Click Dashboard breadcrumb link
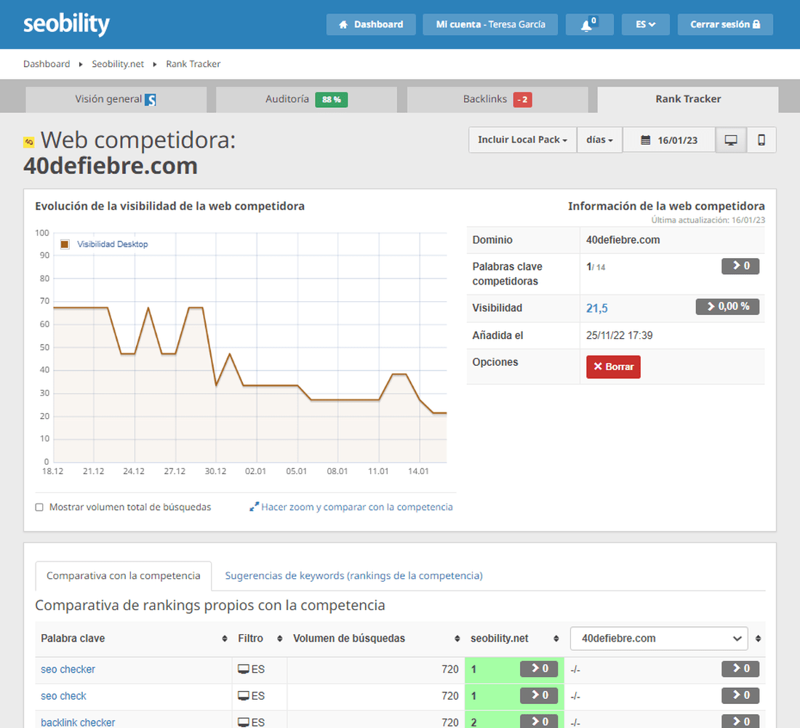The image size is (800, 728). [x=47, y=64]
